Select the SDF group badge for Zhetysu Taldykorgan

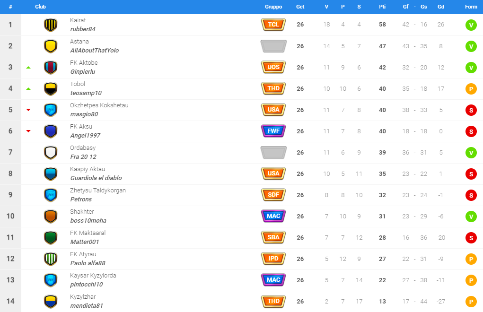273,195
